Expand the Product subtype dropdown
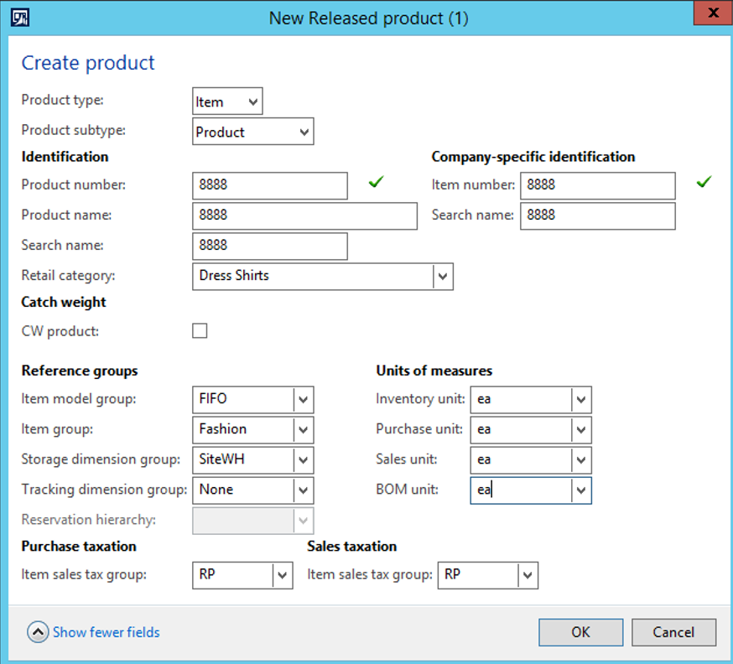The image size is (733, 664). tap(303, 132)
